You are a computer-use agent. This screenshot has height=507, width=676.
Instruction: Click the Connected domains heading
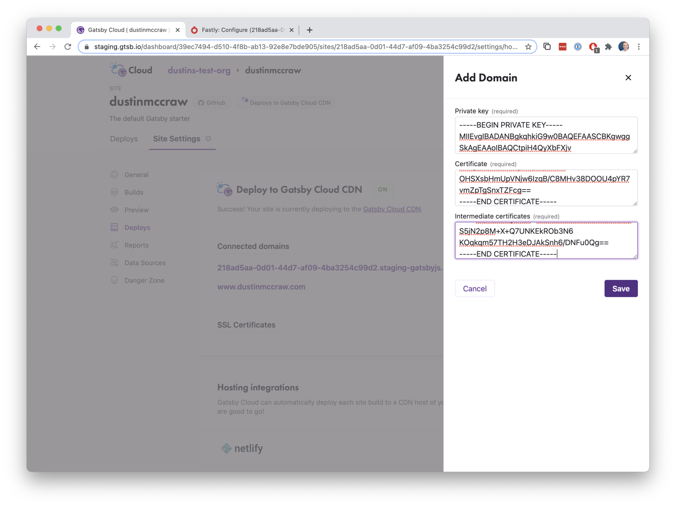pyautogui.click(x=253, y=246)
